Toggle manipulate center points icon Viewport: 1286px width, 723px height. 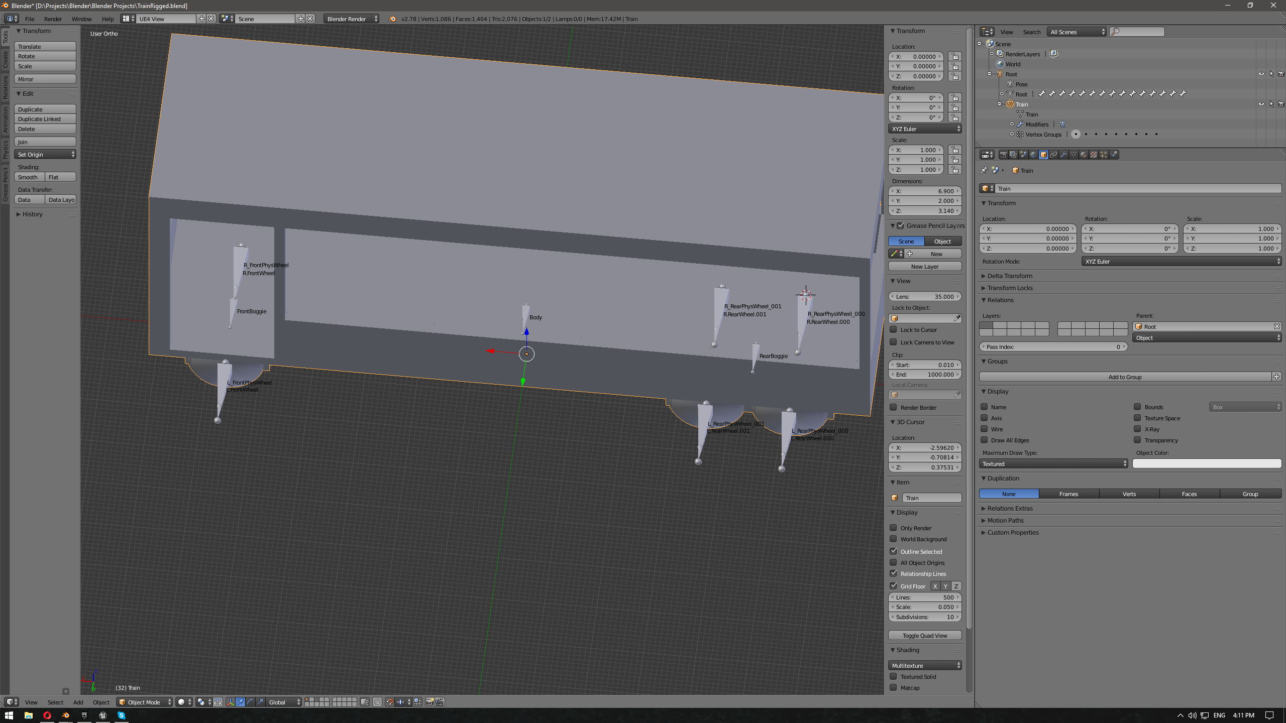coord(218,702)
